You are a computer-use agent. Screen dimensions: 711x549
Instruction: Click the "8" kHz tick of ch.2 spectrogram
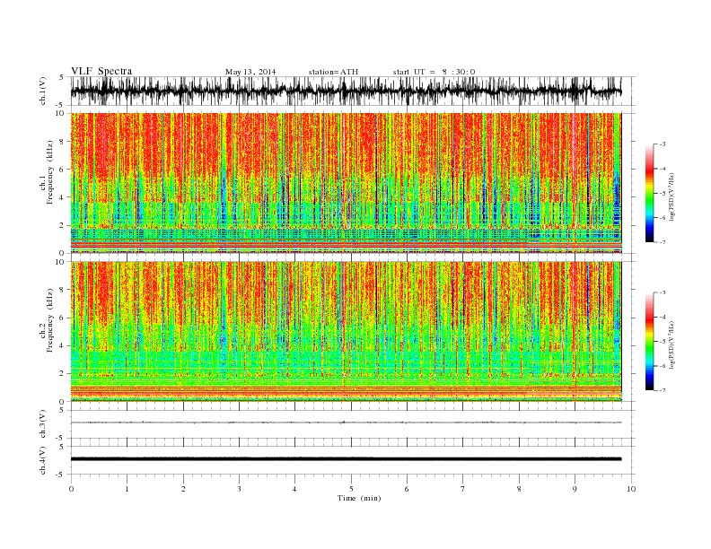(x=63, y=290)
